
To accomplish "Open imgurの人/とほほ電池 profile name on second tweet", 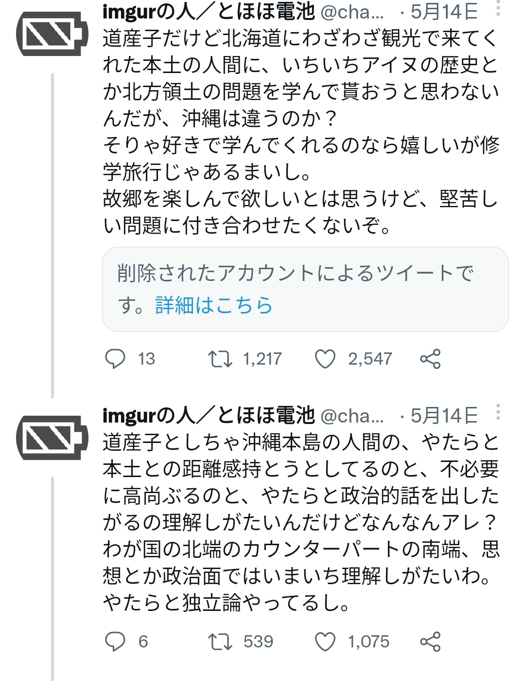I will [209, 416].
